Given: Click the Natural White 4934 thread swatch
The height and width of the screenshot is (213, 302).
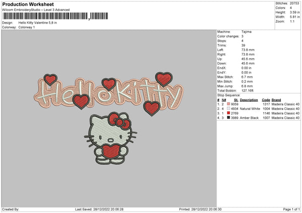Looking at the screenshot, I should tap(229, 109).
